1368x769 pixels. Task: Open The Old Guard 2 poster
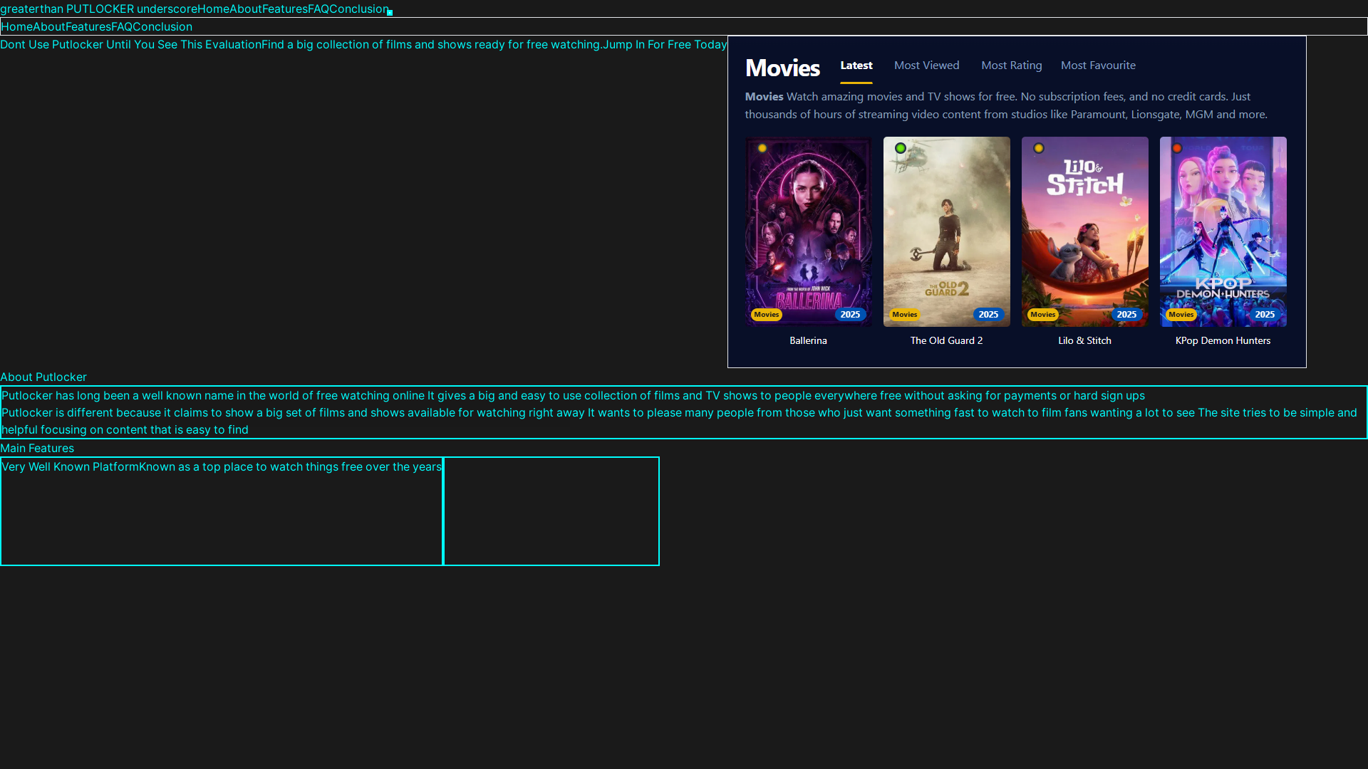coord(947,231)
